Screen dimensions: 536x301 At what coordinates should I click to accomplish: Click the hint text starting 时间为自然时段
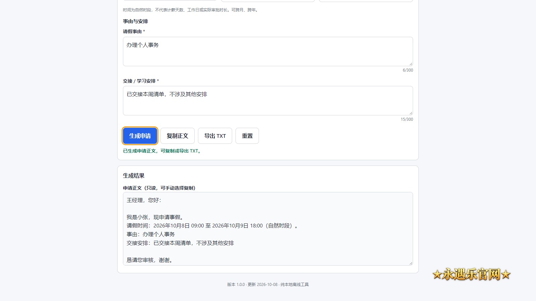[x=191, y=10]
